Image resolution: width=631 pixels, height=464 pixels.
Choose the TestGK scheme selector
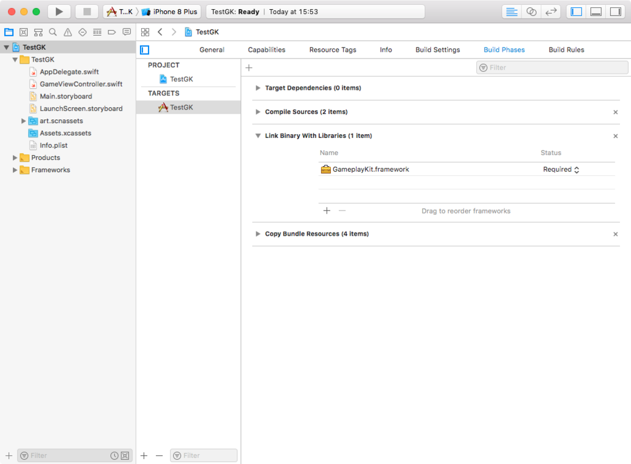120,12
